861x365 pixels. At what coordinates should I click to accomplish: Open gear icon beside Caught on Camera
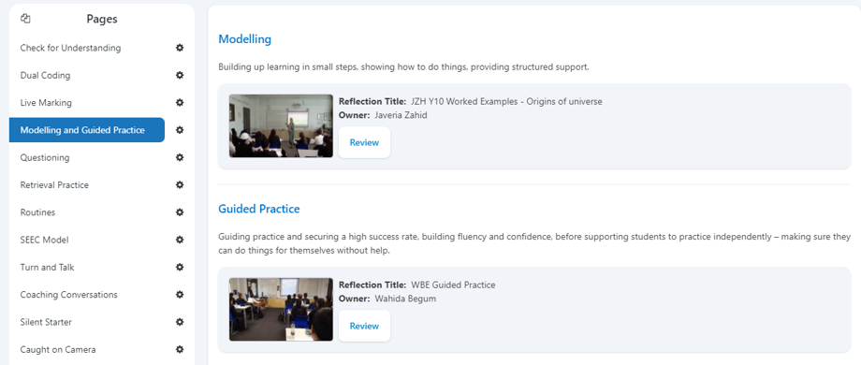click(x=180, y=350)
